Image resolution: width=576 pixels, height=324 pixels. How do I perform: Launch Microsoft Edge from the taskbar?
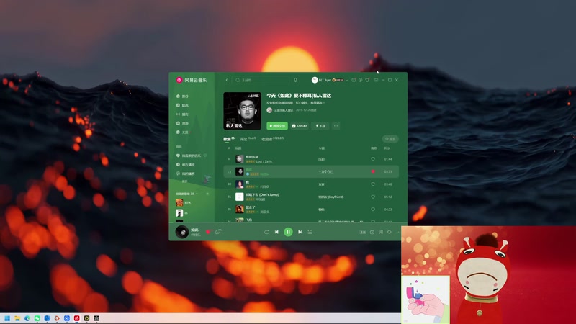tap(27, 318)
